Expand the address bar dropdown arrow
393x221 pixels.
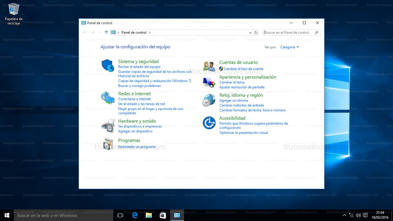click(x=250, y=33)
